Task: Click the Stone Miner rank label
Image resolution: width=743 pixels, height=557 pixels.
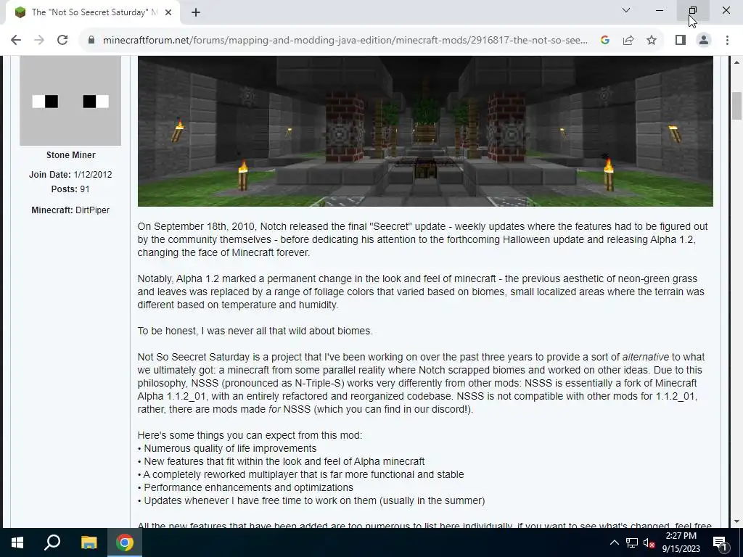Action: coord(70,155)
